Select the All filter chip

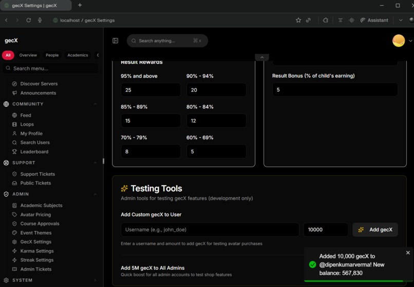[8, 55]
